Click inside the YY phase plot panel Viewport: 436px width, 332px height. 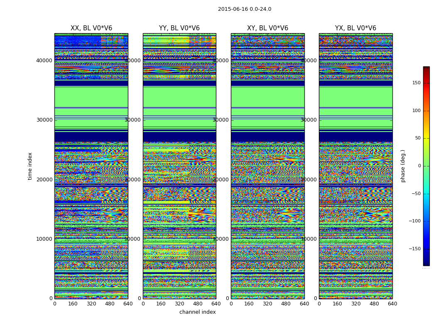point(179,166)
